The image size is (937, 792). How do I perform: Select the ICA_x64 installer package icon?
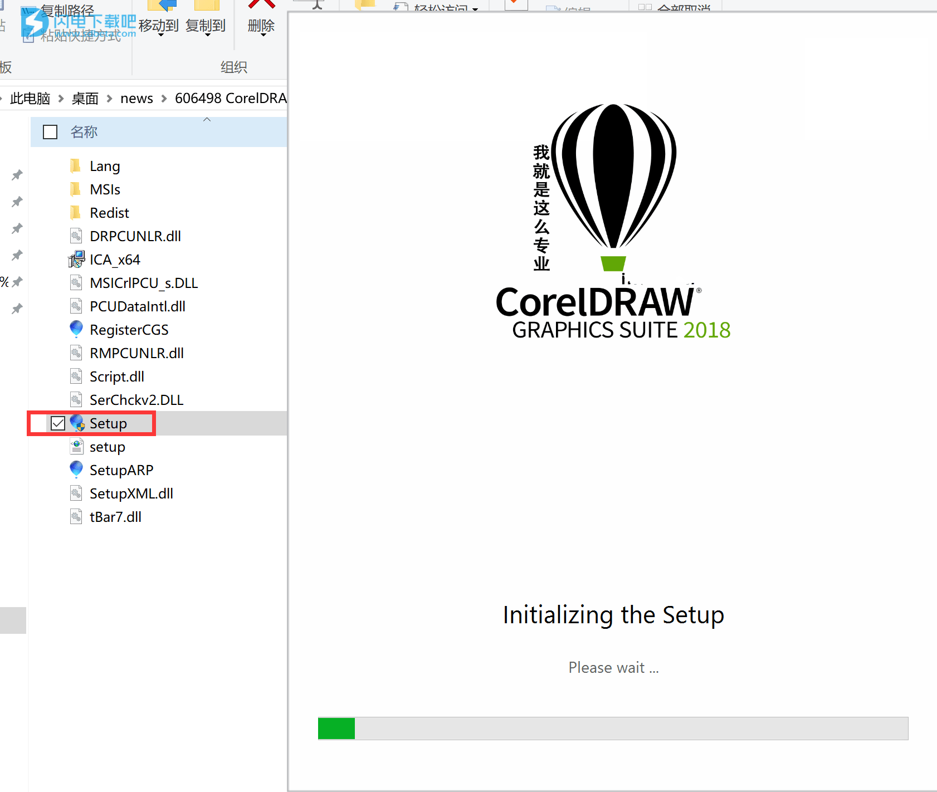(76, 260)
